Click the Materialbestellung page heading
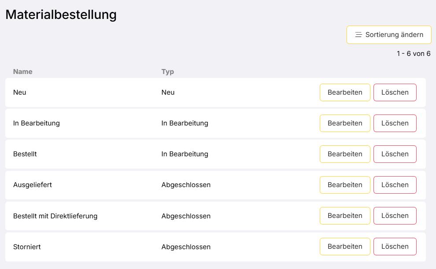The height and width of the screenshot is (269, 436). click(61, 15)
